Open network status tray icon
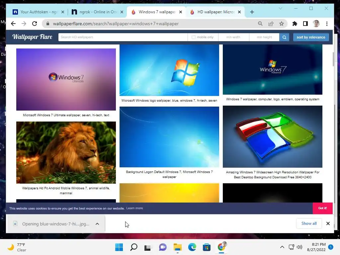This screenshot has height=255, width=340. (x=292, y=247)
